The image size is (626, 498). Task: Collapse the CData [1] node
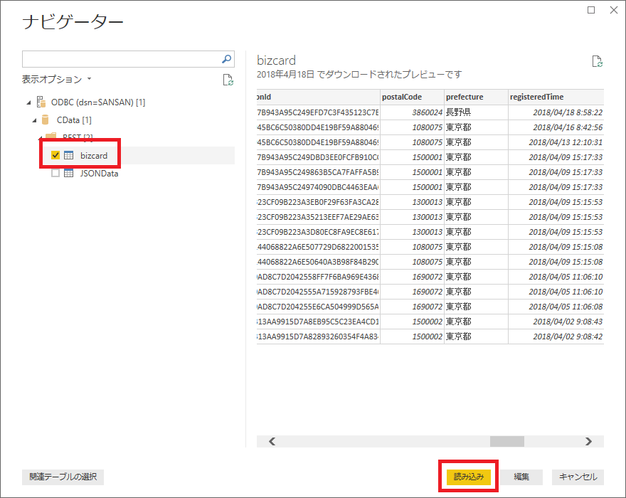point(34,120)
